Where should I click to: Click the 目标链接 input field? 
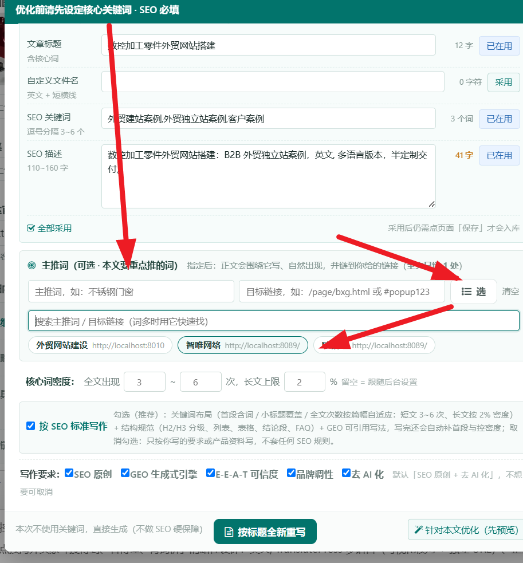click(x=341, y=292)
